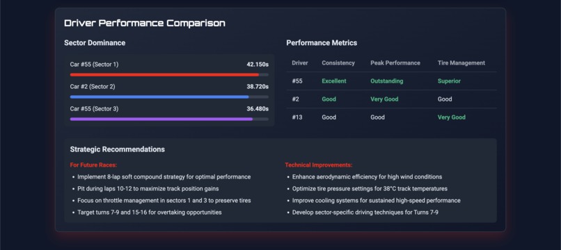Click the Tire Management column header
The image size is (561, 250).
[461, 63]
